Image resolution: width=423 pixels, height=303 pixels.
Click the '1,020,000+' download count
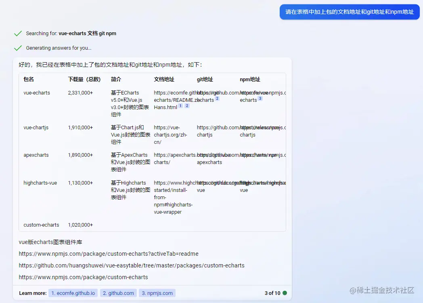pyautogui.click(x=80, y=225)
